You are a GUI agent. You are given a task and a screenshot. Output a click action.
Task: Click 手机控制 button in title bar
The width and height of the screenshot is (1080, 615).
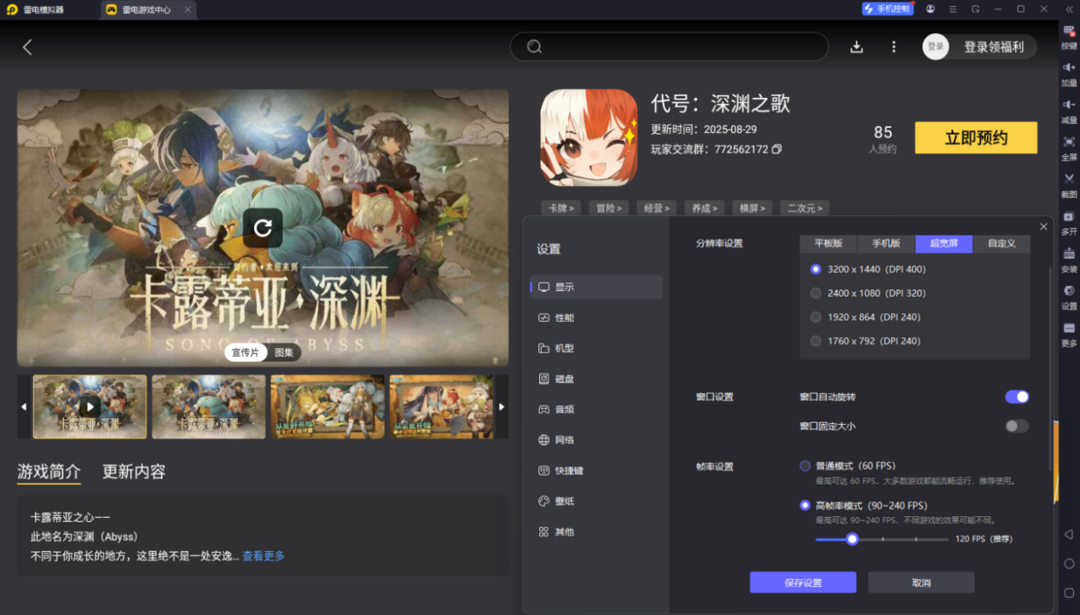[x=887, y=9]
